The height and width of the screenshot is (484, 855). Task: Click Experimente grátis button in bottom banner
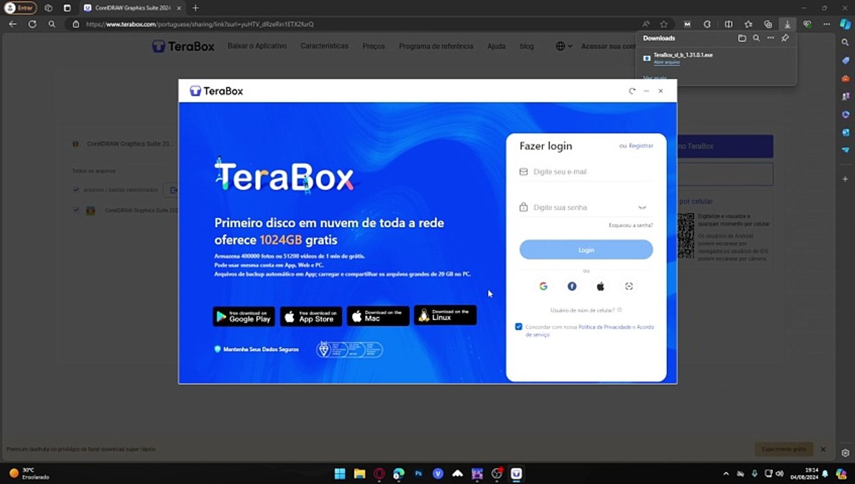784,449
